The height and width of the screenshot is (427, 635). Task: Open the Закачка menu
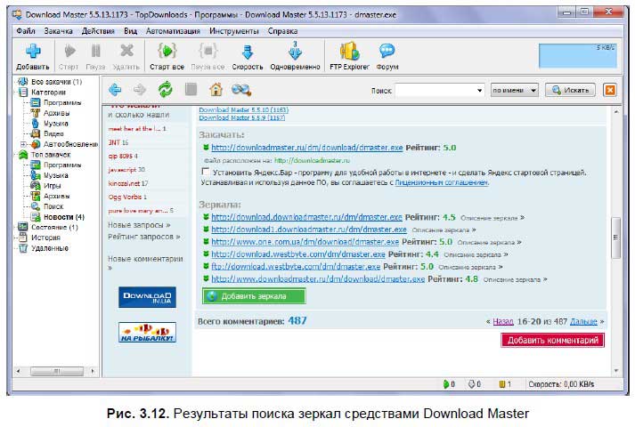[57, 30]
